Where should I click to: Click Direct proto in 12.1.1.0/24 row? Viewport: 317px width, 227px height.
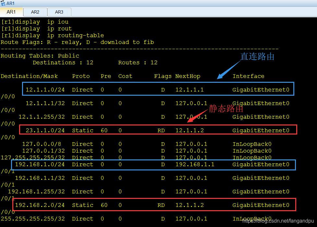(x=83, y=90)
